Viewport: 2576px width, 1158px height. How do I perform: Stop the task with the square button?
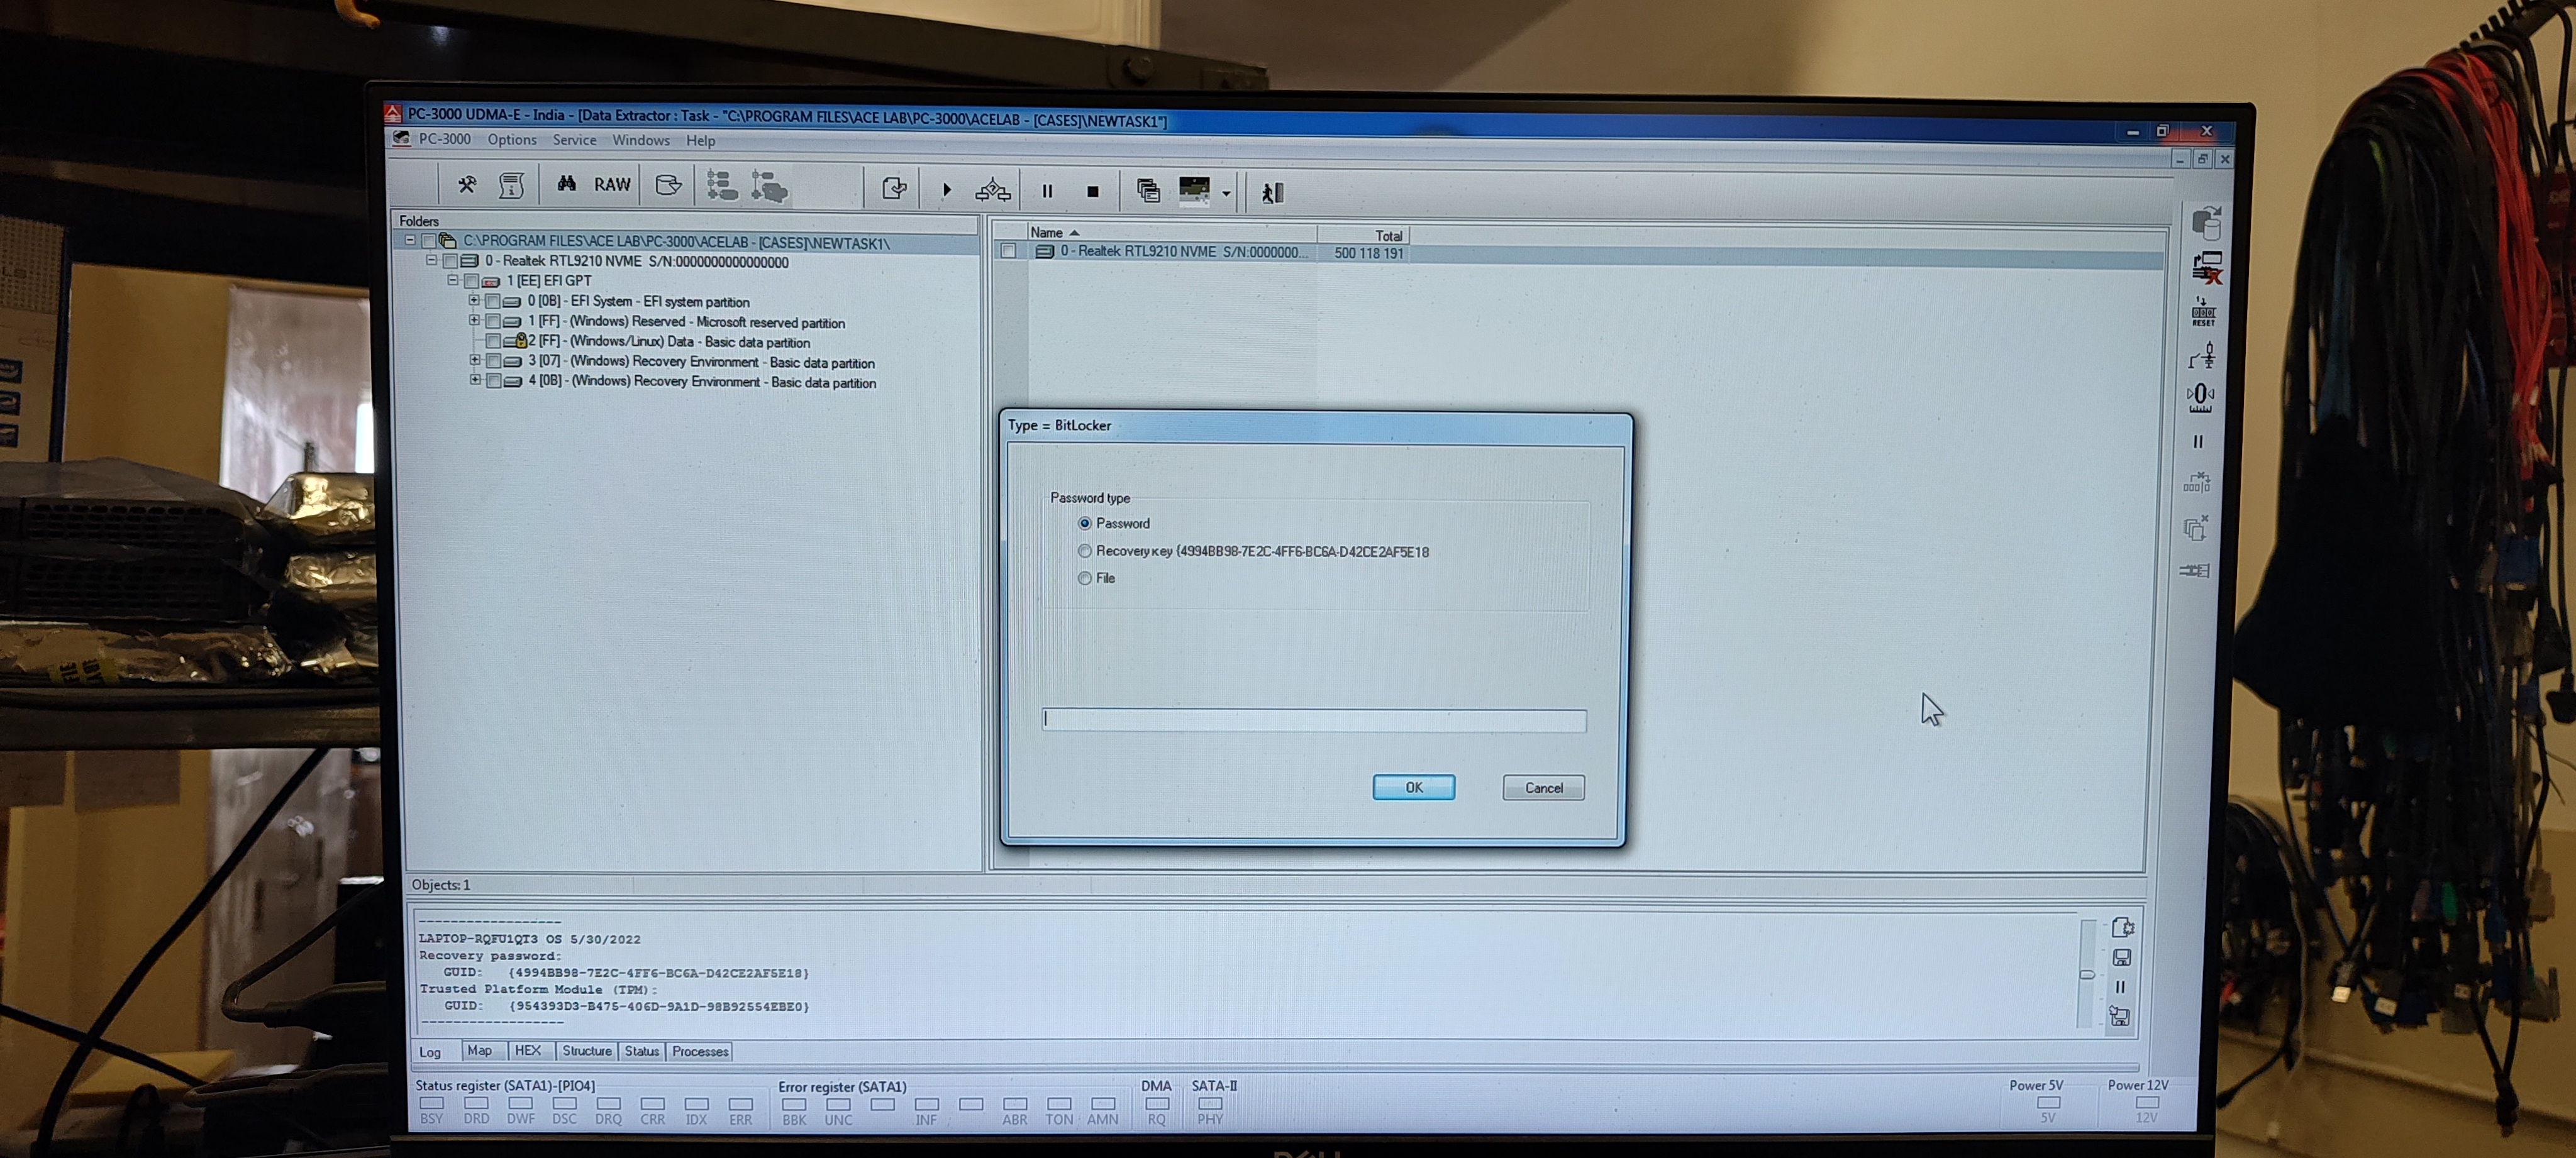coord(1093,191)
